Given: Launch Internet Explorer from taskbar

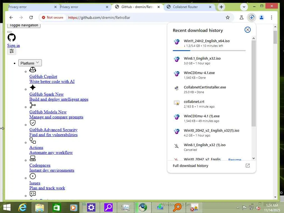Looking at the screenshot, I should pyautogui.click(x=22, y=207).
